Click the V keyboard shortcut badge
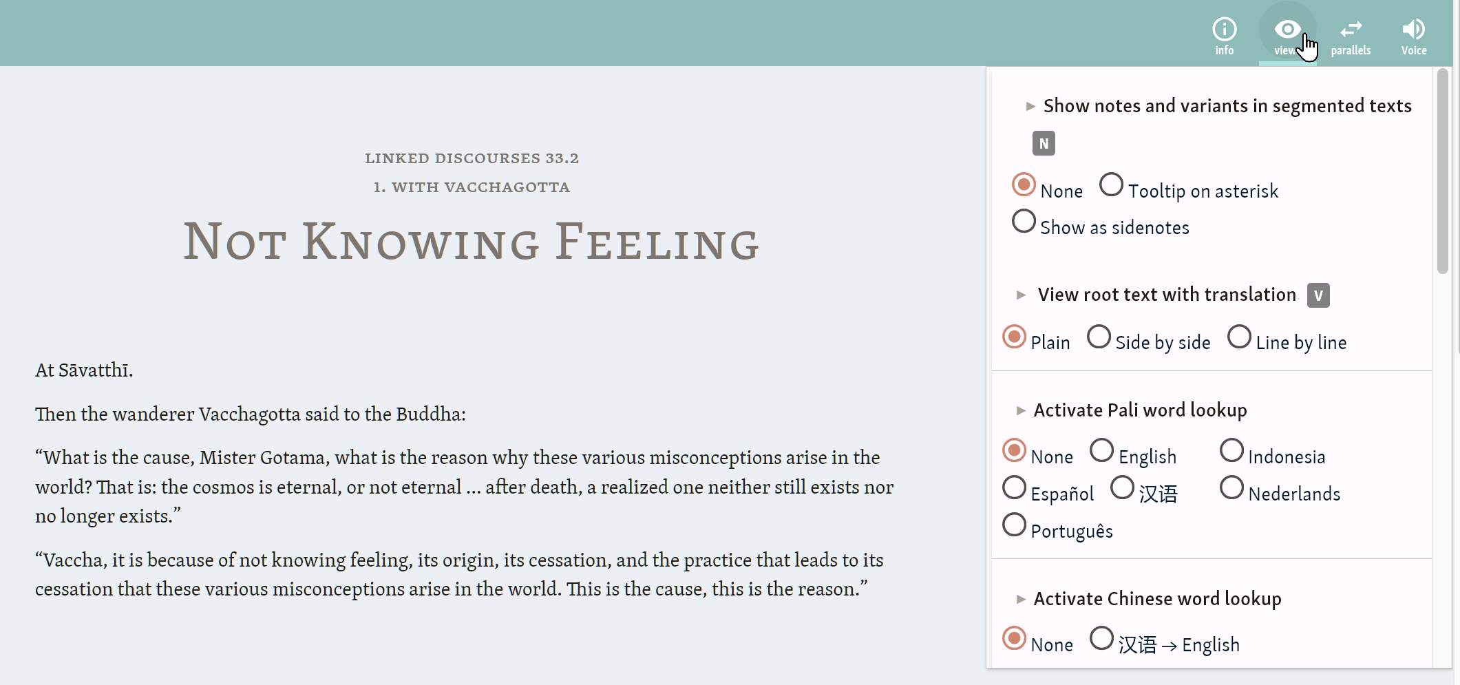Viewport: 1460px width, 685px height. pyautogui.click(x=1318, y=295)
